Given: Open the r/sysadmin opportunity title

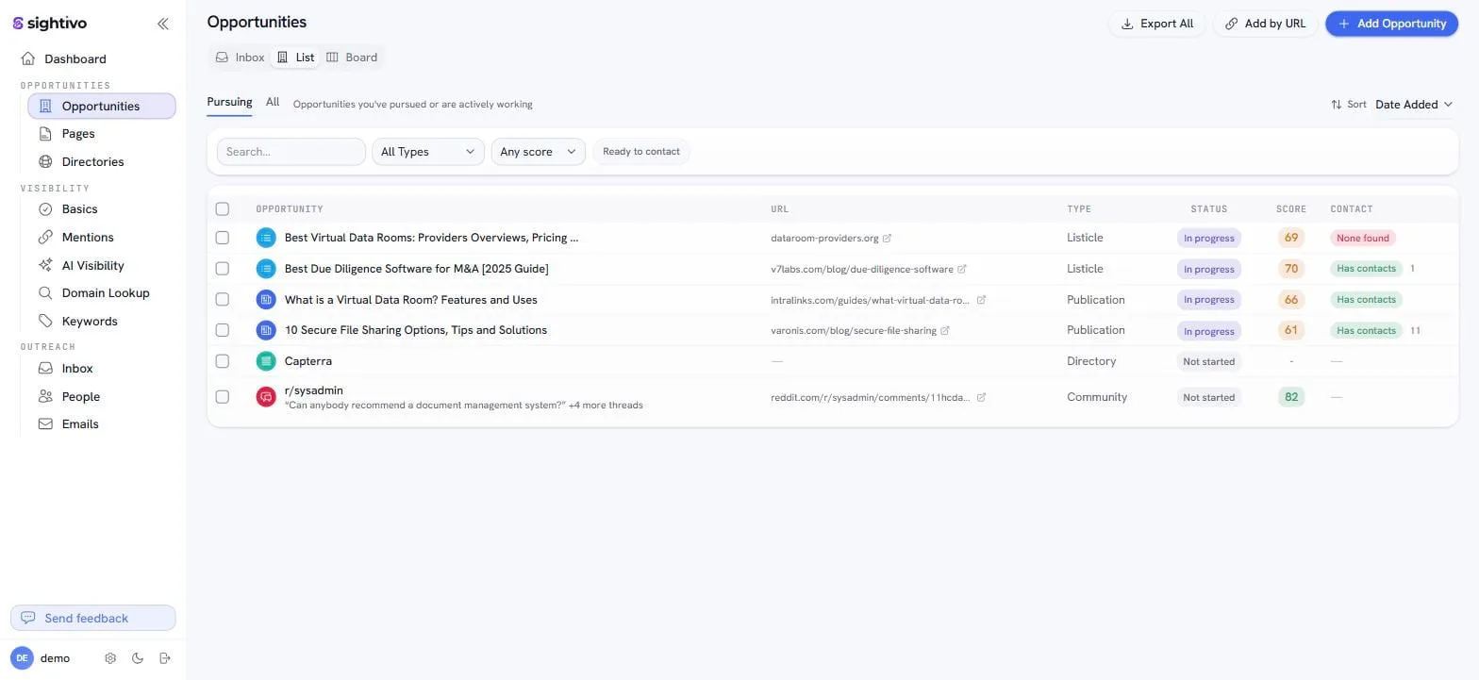Looking at the screenshot, I should [x=314, y=390].
